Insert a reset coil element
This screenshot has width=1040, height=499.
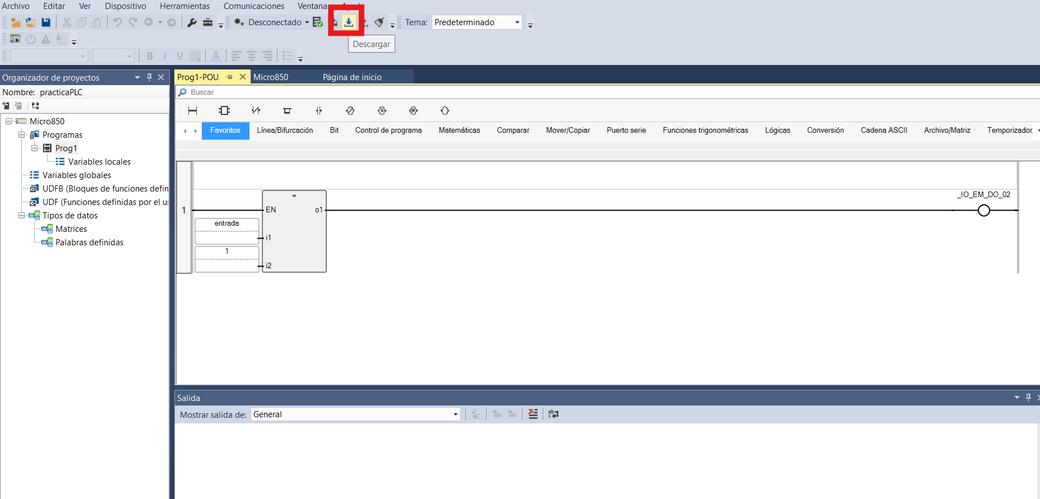pyautogui.click(x=413, y=111)
